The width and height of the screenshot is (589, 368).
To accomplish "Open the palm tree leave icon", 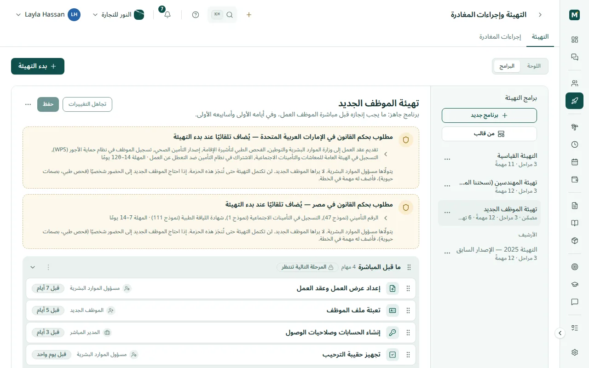I will tap(574, 127).
